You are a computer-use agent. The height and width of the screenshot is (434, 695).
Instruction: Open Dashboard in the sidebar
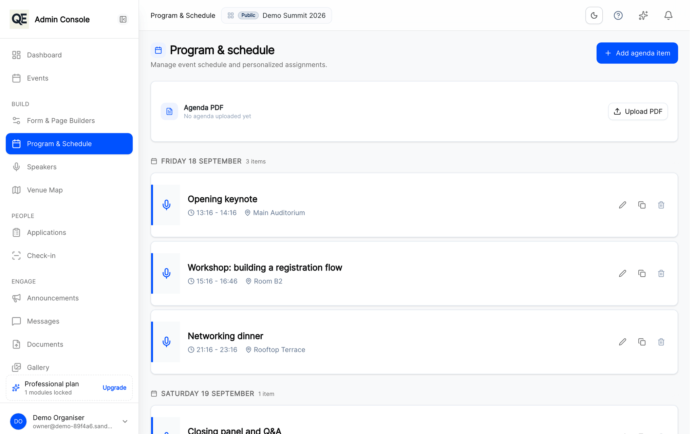69,55
